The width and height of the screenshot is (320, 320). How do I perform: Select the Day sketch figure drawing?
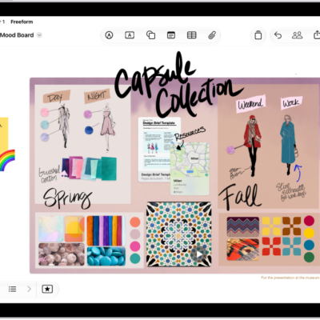[64, 126]
